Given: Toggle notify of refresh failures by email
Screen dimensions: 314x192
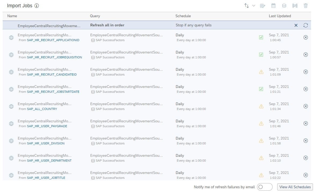Looking at the screenshot, I should [x=264, y=187].
